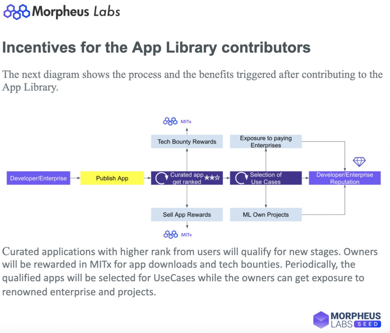The height and width of the screenshot is (333, 390).
Task: Click the "MITx" label above Tech Bounty Rewards
Action: 186,121
